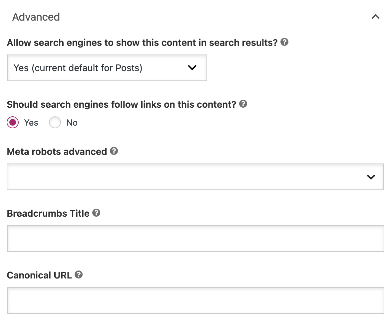Click chevron arrow inside the Posts default selector

tap(192, 68)
